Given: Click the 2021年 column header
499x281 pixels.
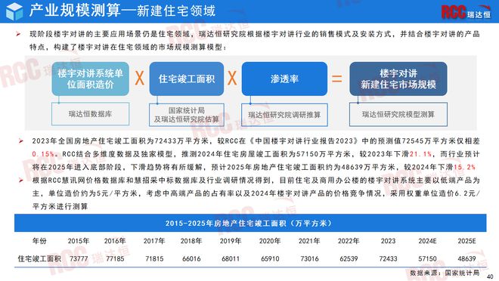Looking at the screenshot, I should coord(309,241).
